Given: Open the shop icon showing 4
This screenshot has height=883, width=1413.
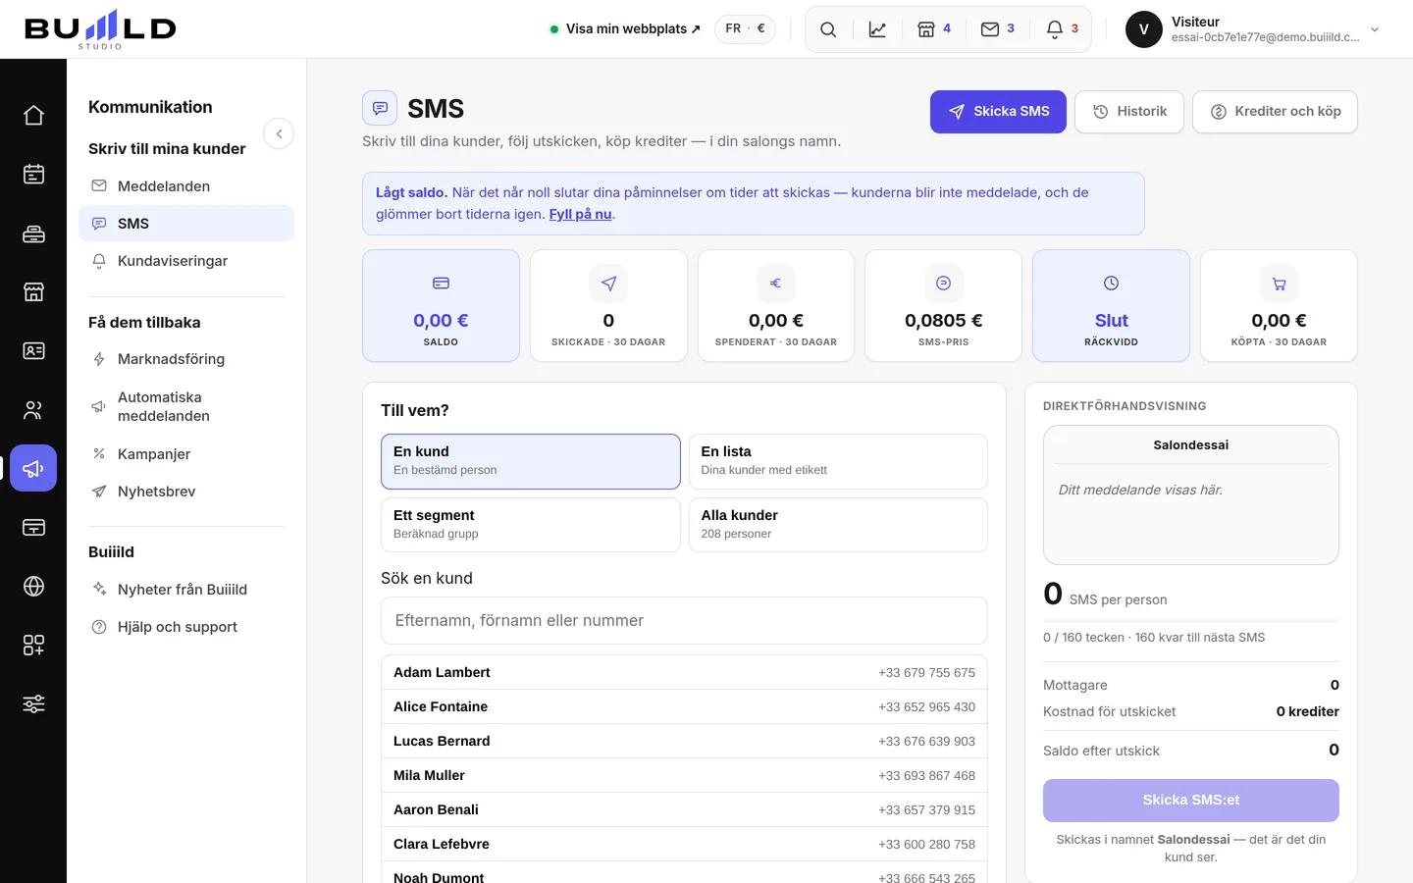Looking at the screenshot, I should (934, 29).
